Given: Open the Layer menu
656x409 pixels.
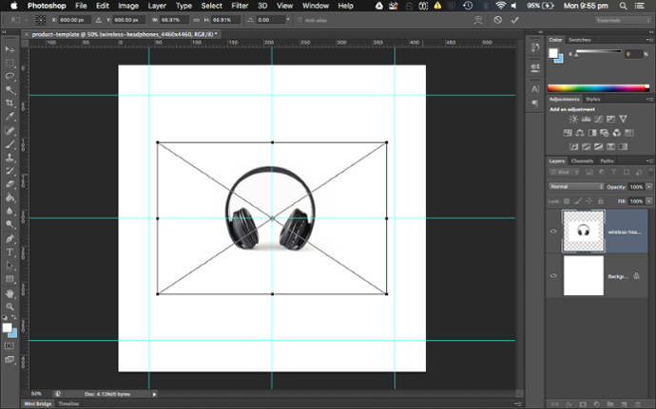Looking at the screenshot, I should pos(157,6).
